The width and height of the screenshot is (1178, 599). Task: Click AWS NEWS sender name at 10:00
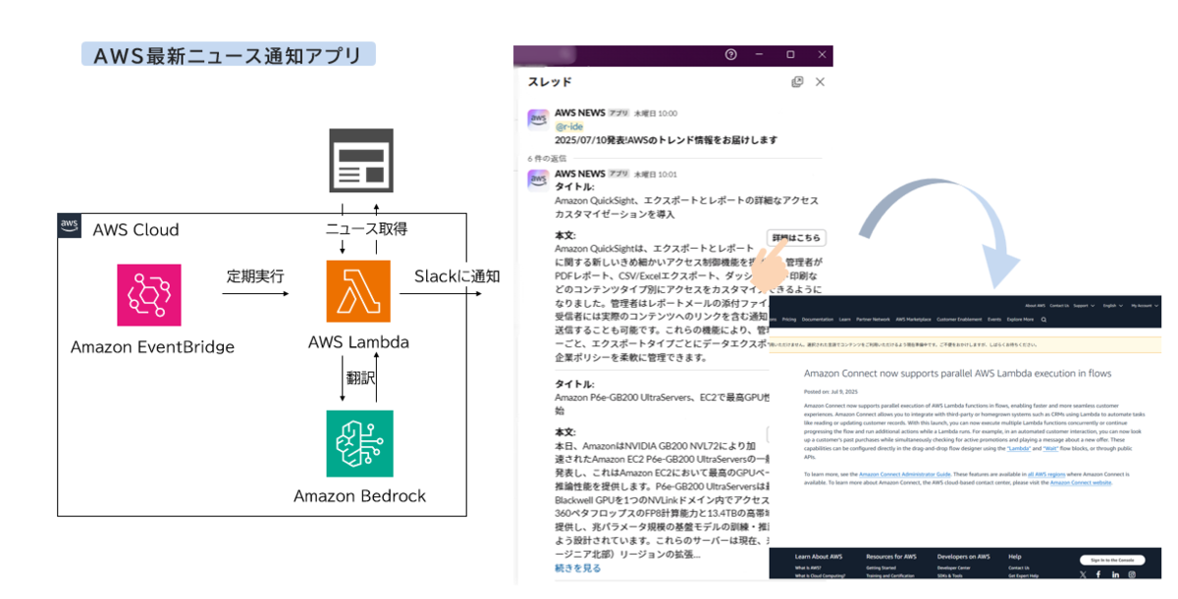tap(579, 113)
